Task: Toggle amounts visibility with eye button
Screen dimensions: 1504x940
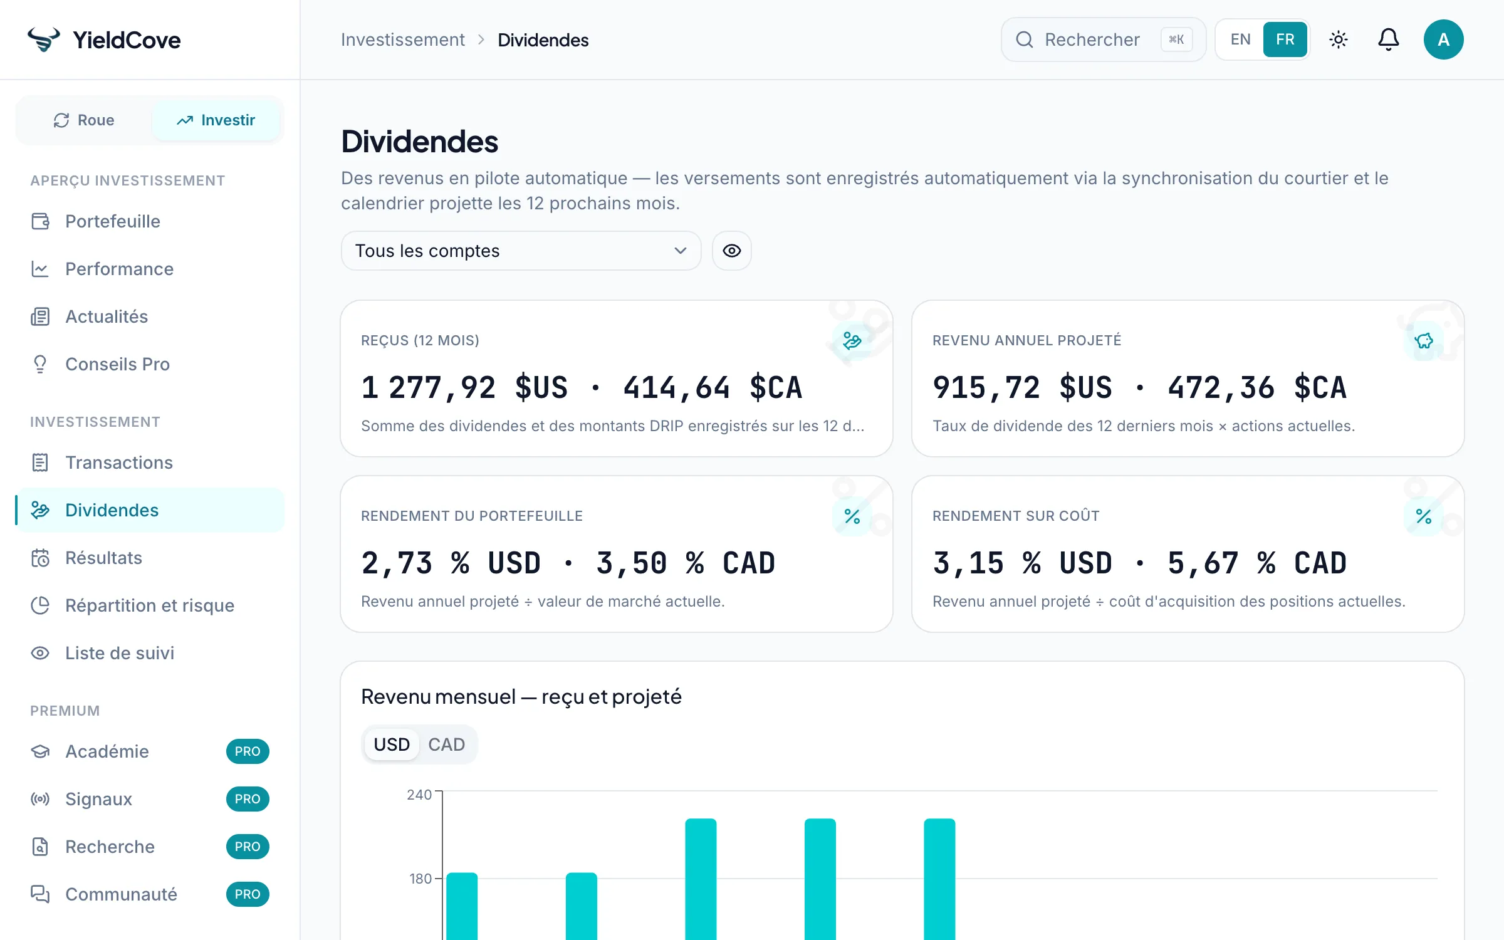Action: [x=732, y=251]
